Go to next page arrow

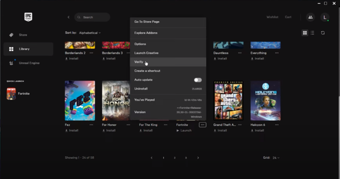[x=198, y=158]
